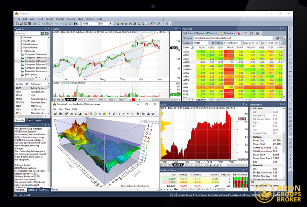Viewport: 307px width, 207px height.
Task: Click the symbol search field
Action: tap(27, 33)
